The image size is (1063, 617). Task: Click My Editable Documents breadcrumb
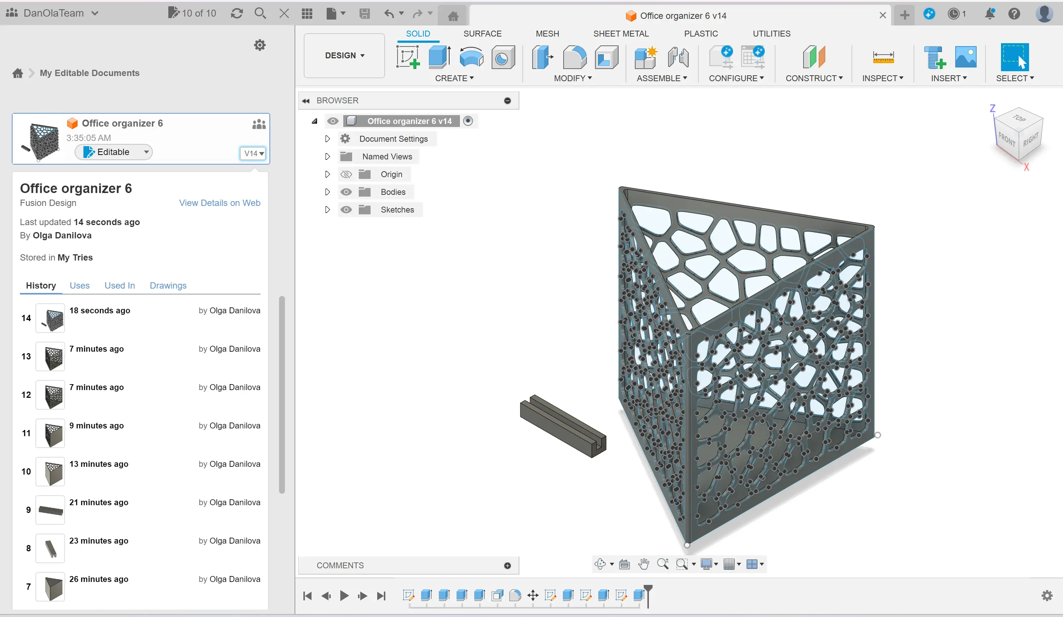click(89, 73)
